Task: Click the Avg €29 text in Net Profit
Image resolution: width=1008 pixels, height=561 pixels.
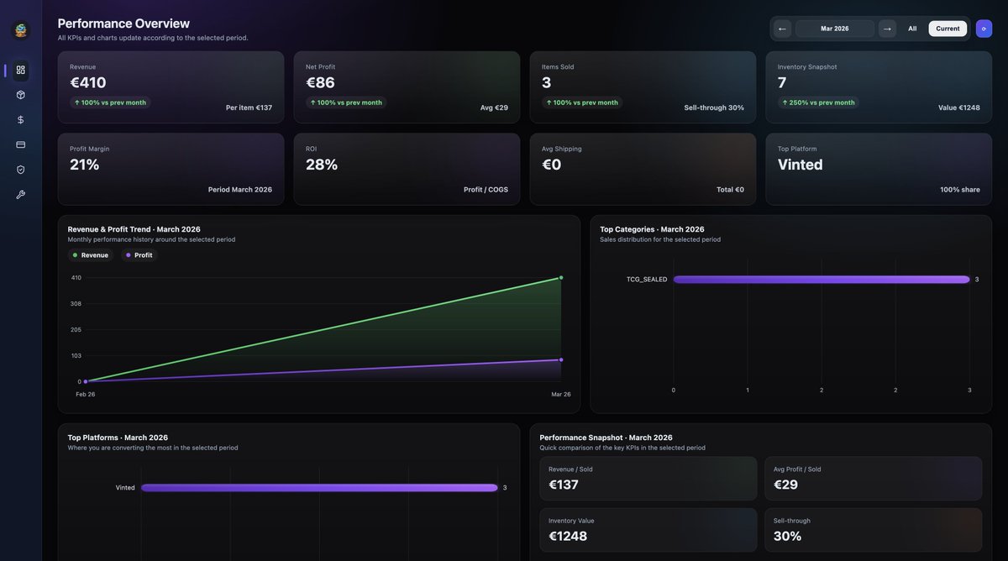Action: tap(494, 107)
